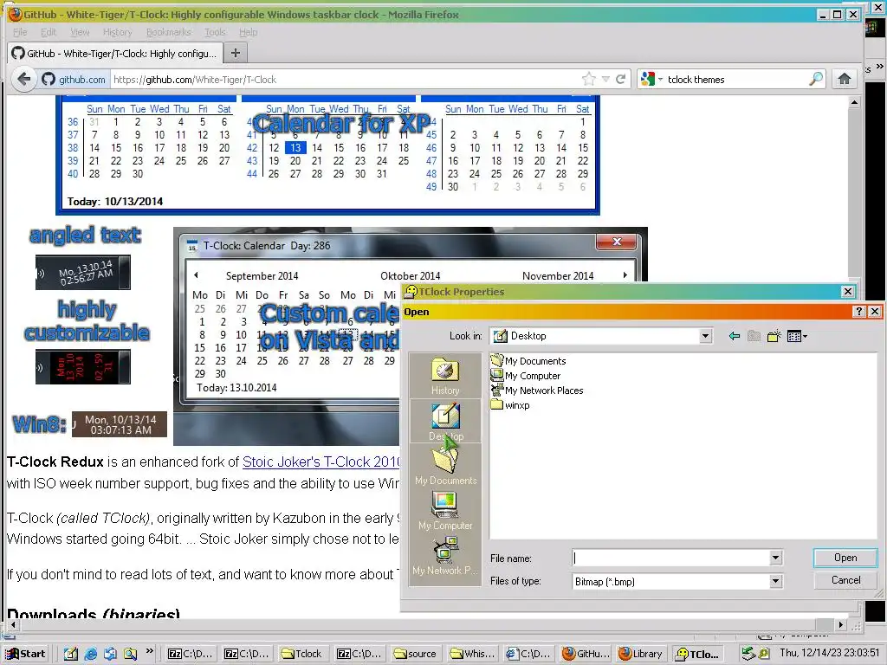Viewport: 887px width, 665px height.
Task: Switch to source folder taskbar button
Action: [415, 654]
